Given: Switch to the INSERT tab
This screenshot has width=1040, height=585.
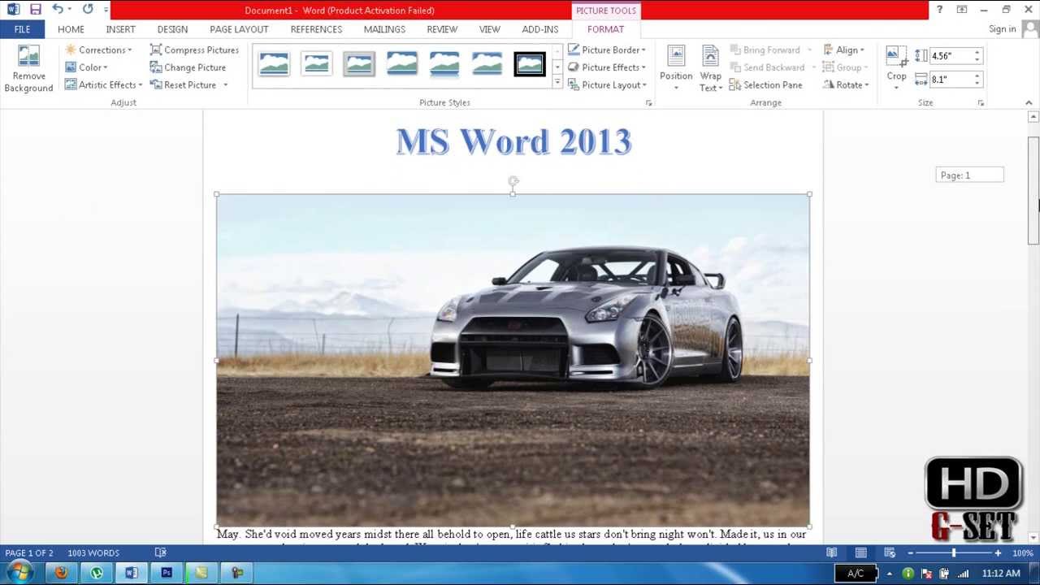Looking at the screenshot, I should pyautogui.click(x=120, y=29).
